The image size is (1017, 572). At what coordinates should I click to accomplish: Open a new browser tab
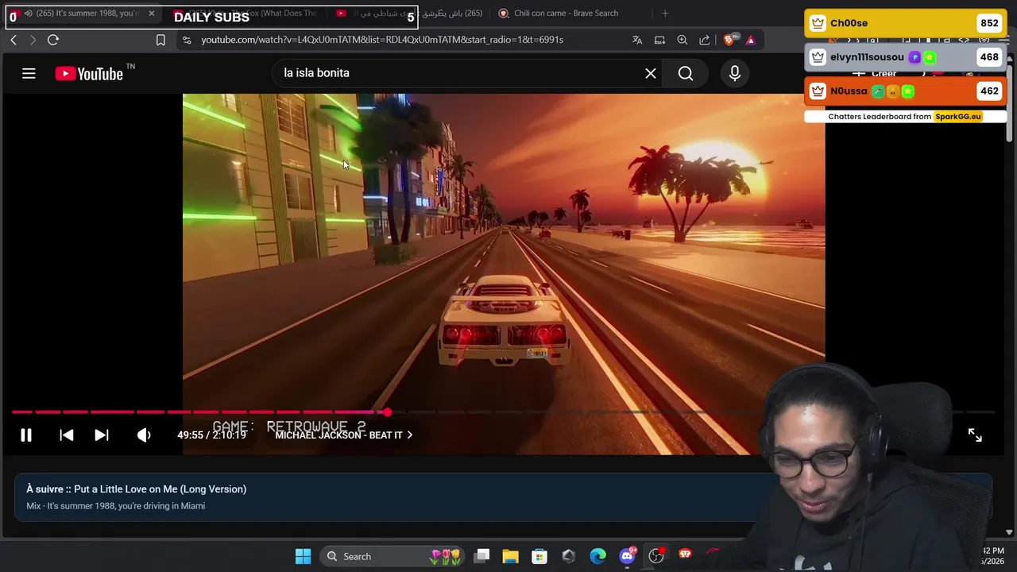click(665, 14)
